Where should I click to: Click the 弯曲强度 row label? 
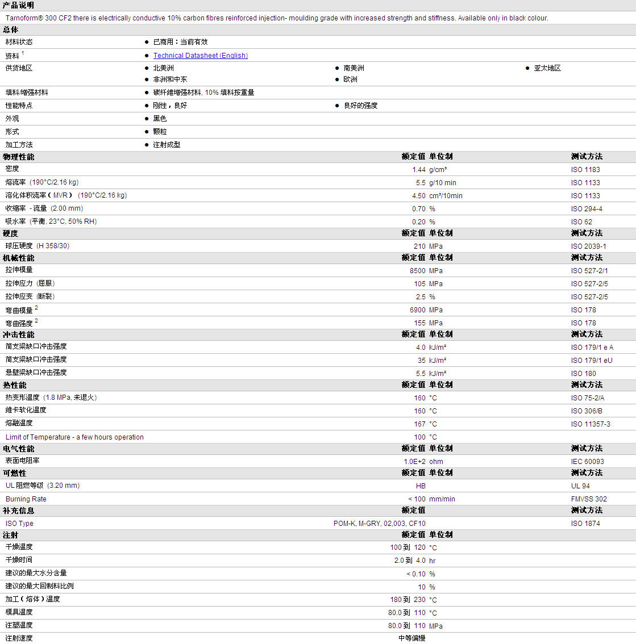tap(19, 323)
